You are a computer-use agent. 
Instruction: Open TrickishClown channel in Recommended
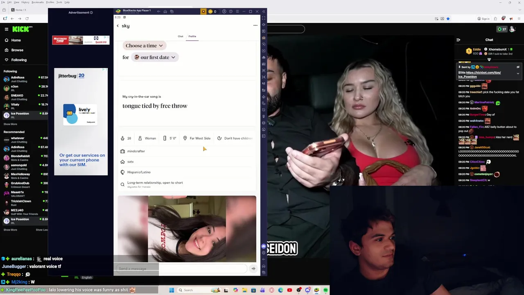(x=25, y=203)
